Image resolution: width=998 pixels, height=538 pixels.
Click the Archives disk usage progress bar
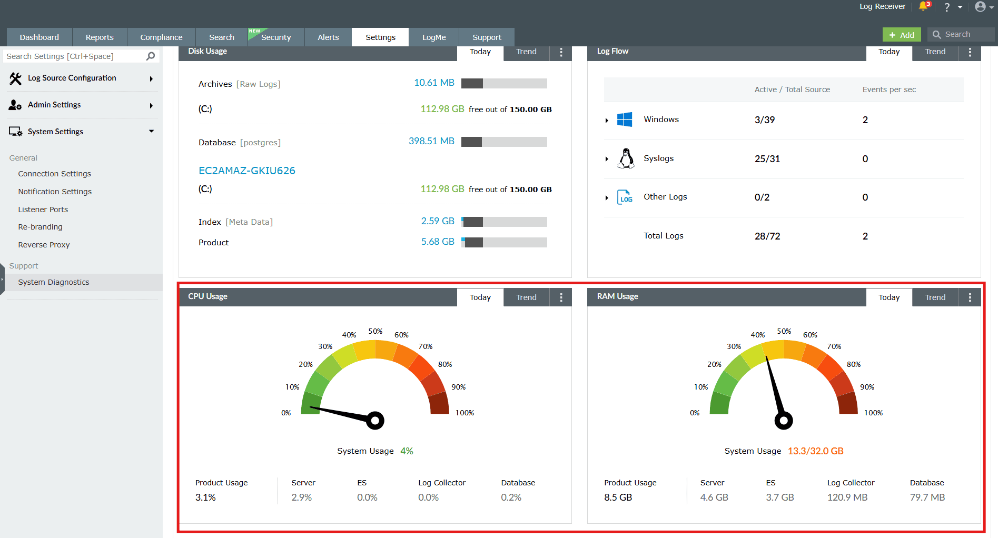(x=503, y=83)
